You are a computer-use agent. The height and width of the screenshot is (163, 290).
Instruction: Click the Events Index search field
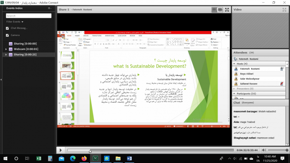coord(29,16)
